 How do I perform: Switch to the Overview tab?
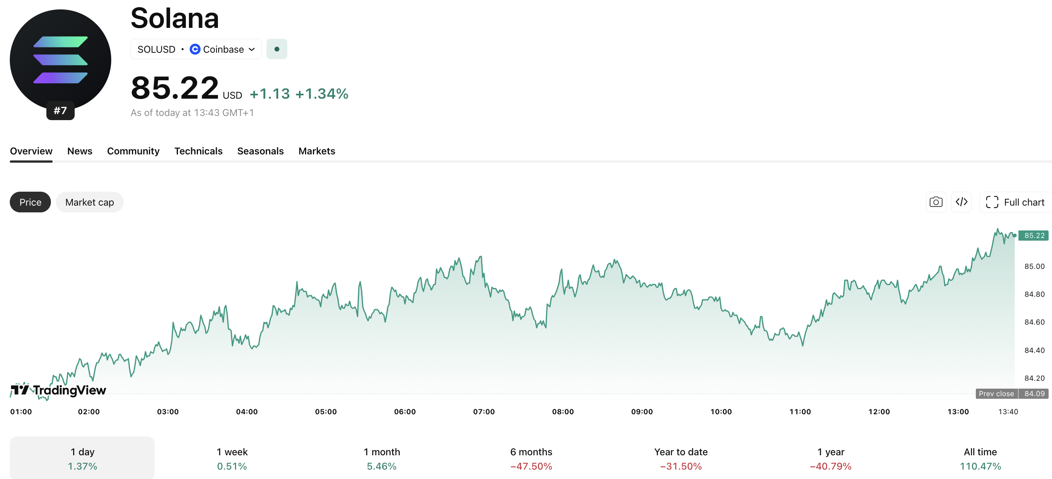click(31, 151)
